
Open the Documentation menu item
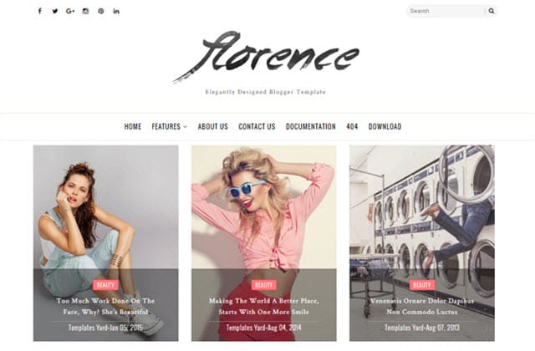311,126
